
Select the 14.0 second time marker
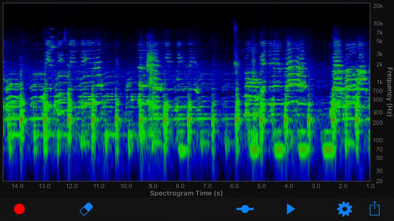click(17, 186)
